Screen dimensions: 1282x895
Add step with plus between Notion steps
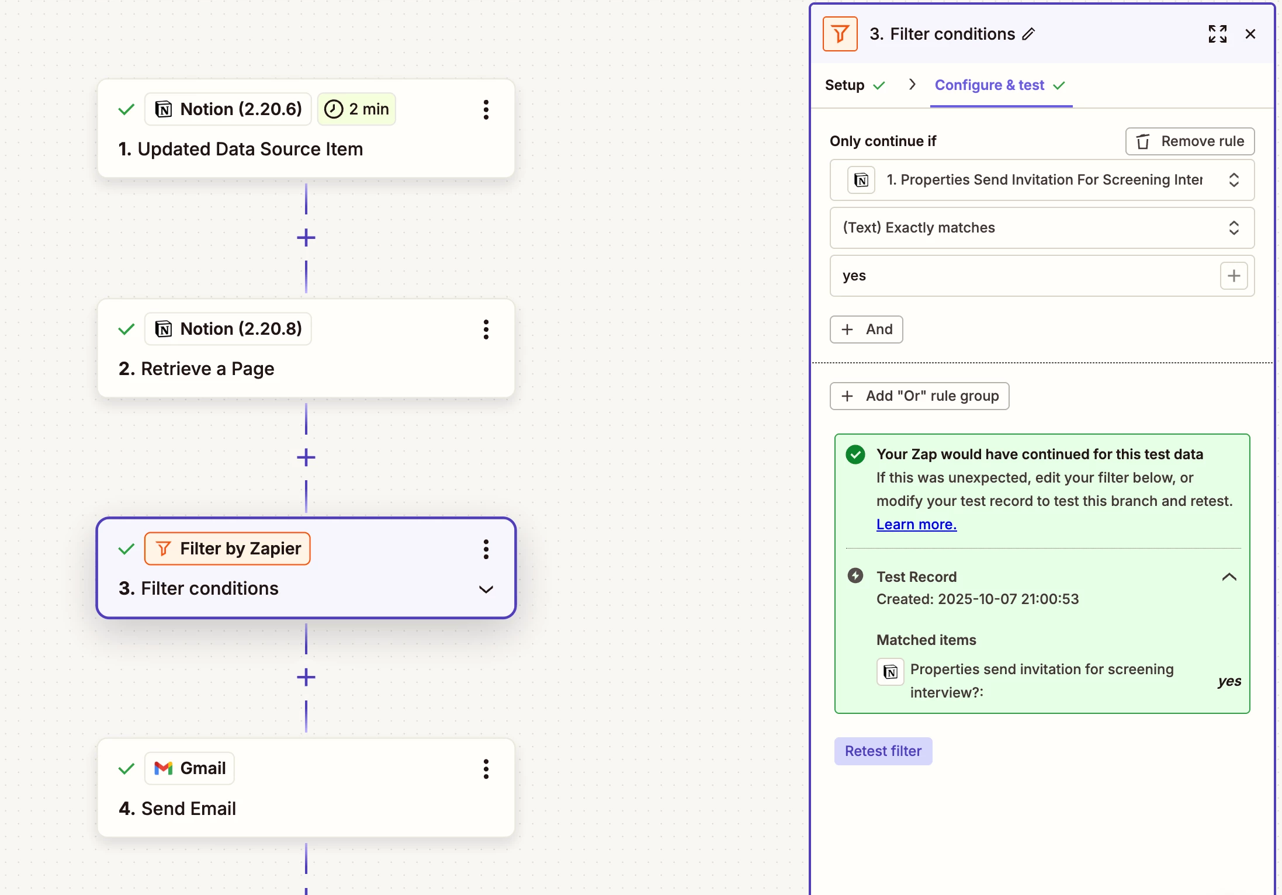pos(306,238)
